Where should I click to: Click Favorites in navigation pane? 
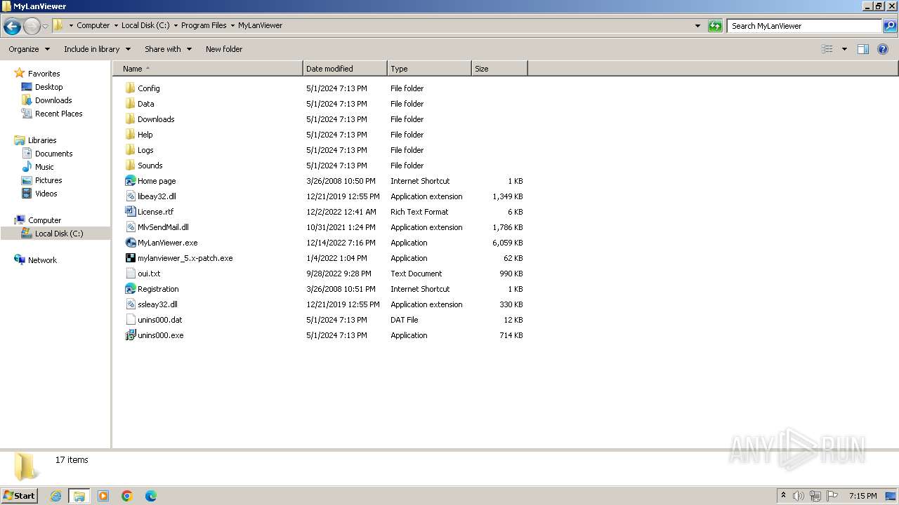pyautogui.click(x=44, y=74)
